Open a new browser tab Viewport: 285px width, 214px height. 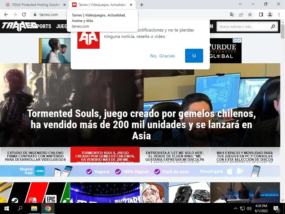coord(142,5)
